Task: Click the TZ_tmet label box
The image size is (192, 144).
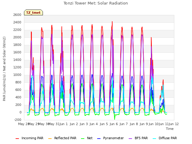Action: (x=33, y=13)
